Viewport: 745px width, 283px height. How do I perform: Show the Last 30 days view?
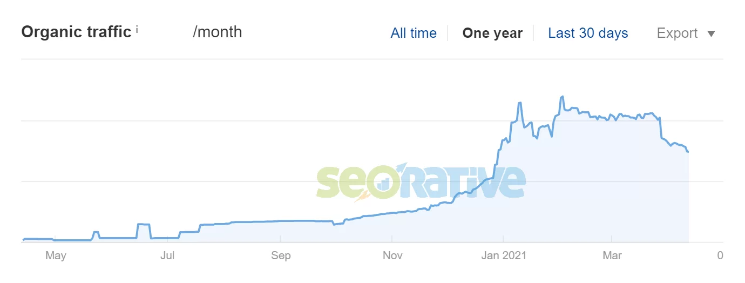pos(588,33)
